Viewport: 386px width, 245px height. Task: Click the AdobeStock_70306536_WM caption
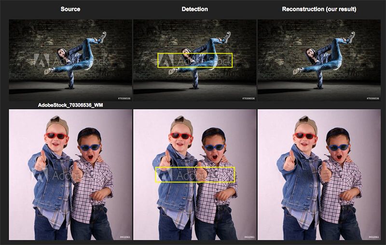click(70, 105)
